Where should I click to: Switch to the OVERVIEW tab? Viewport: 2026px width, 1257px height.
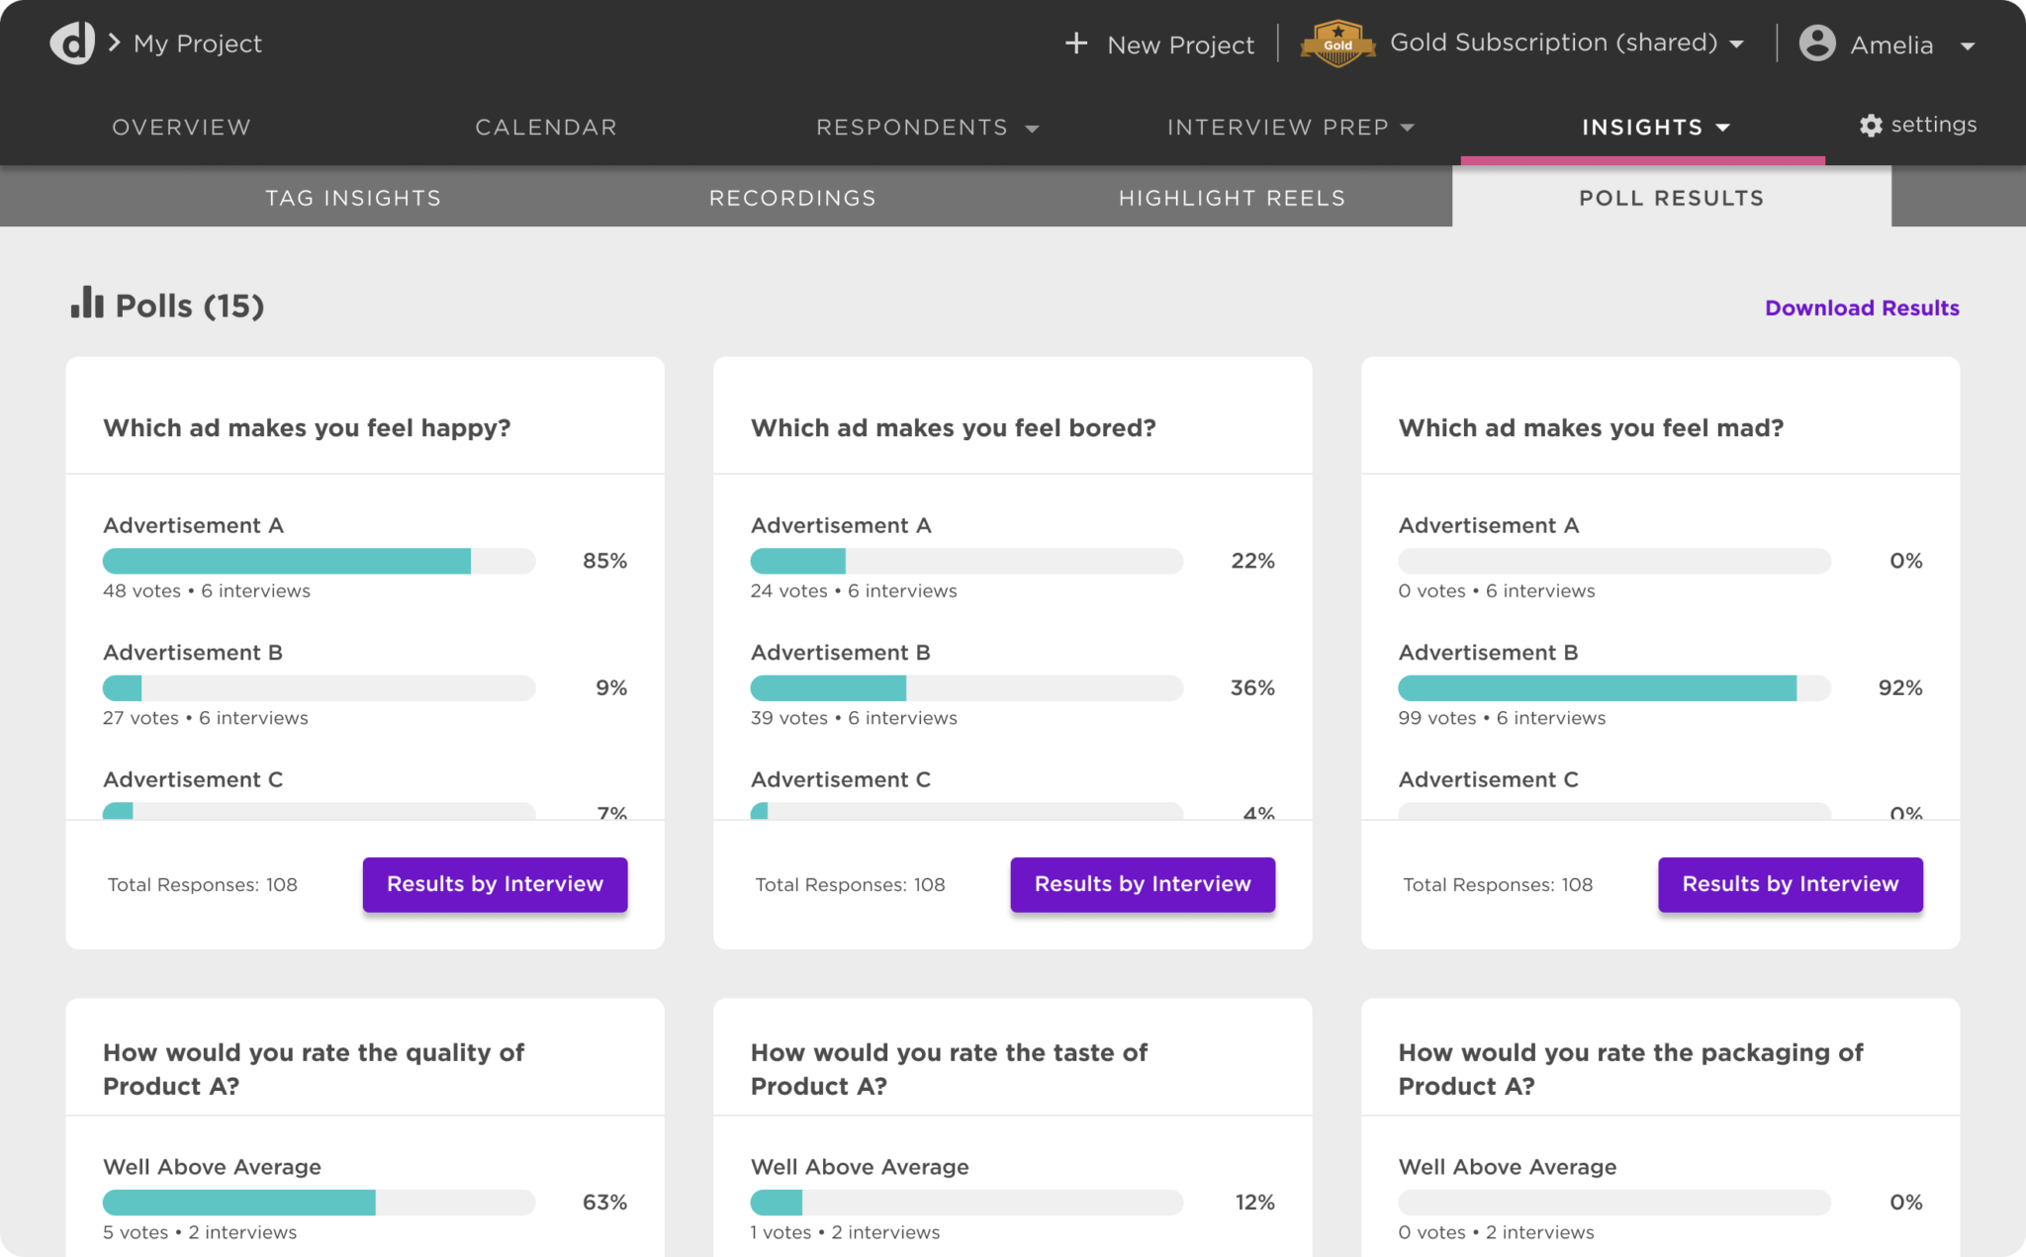181,127
